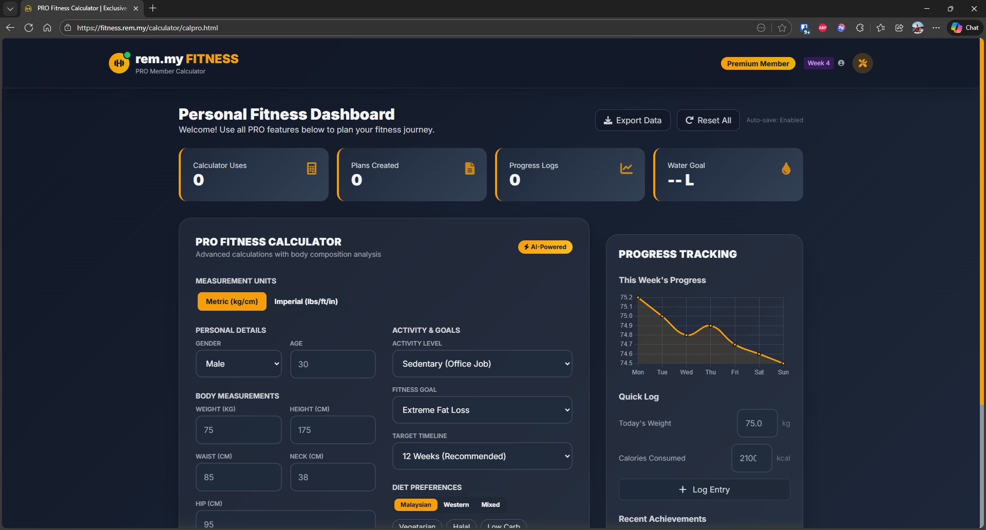Click the chart icon on Progress Logs card
The width and height of the screenshot is (986, 530).
coord(626,168)
